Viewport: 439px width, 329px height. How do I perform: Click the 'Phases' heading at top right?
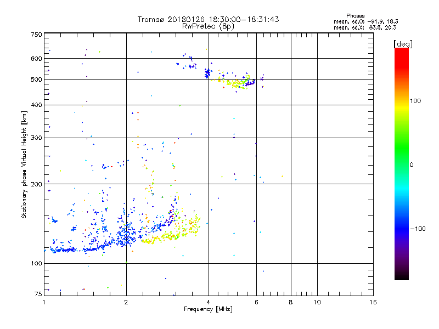pos(355,16)
